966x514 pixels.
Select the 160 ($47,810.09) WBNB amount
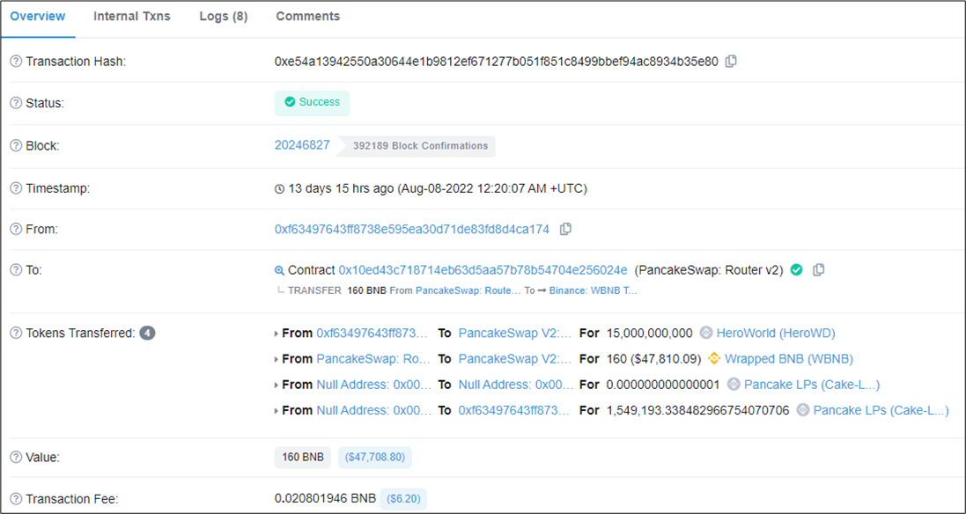click(654, 358)
